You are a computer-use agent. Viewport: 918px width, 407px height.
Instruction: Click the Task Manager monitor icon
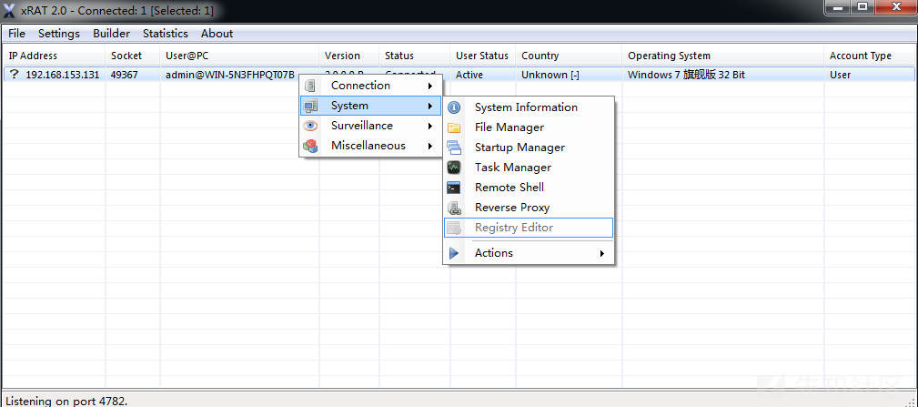(454, 168)
